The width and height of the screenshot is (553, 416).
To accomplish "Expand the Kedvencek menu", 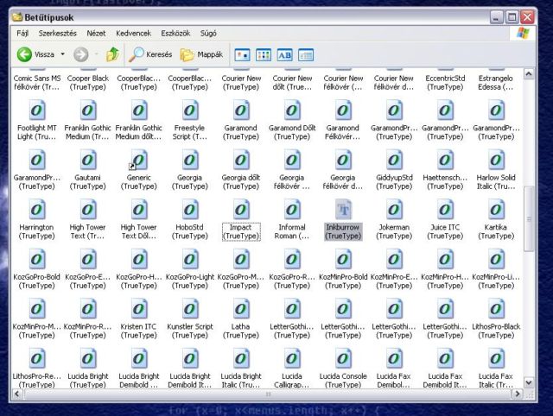I will click(132, 33).
